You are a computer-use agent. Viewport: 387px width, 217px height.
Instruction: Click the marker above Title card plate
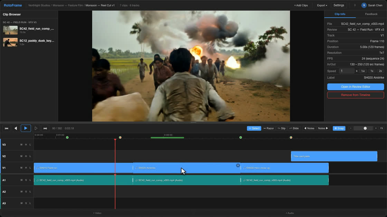(291, 137)
